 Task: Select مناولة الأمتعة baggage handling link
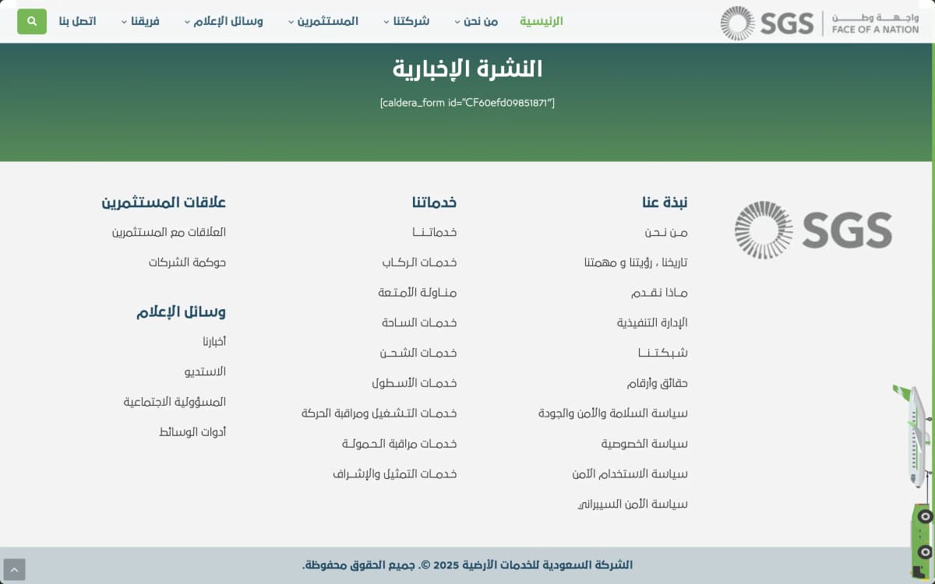(417, 293)
